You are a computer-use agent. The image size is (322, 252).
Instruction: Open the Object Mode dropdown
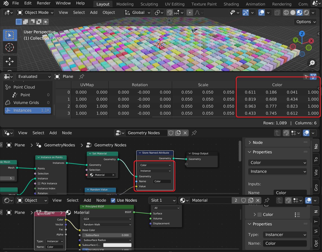point(35,13)
